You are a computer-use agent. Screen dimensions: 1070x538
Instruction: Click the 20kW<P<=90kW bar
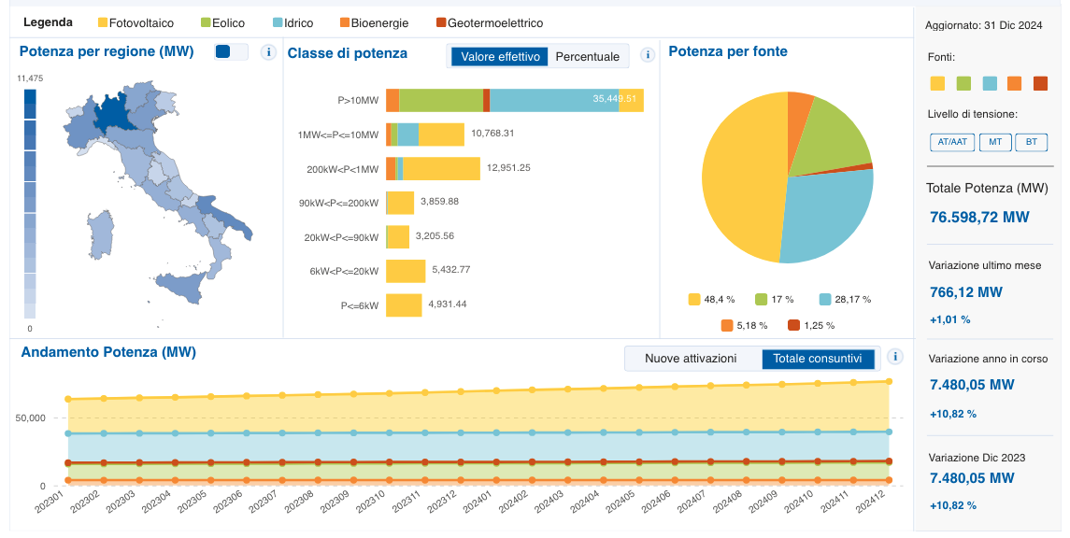click(398, 236)
